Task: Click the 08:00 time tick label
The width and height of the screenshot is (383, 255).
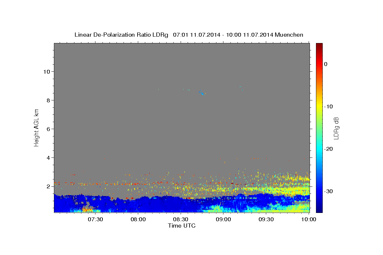Action: click(x=138, y=219)
